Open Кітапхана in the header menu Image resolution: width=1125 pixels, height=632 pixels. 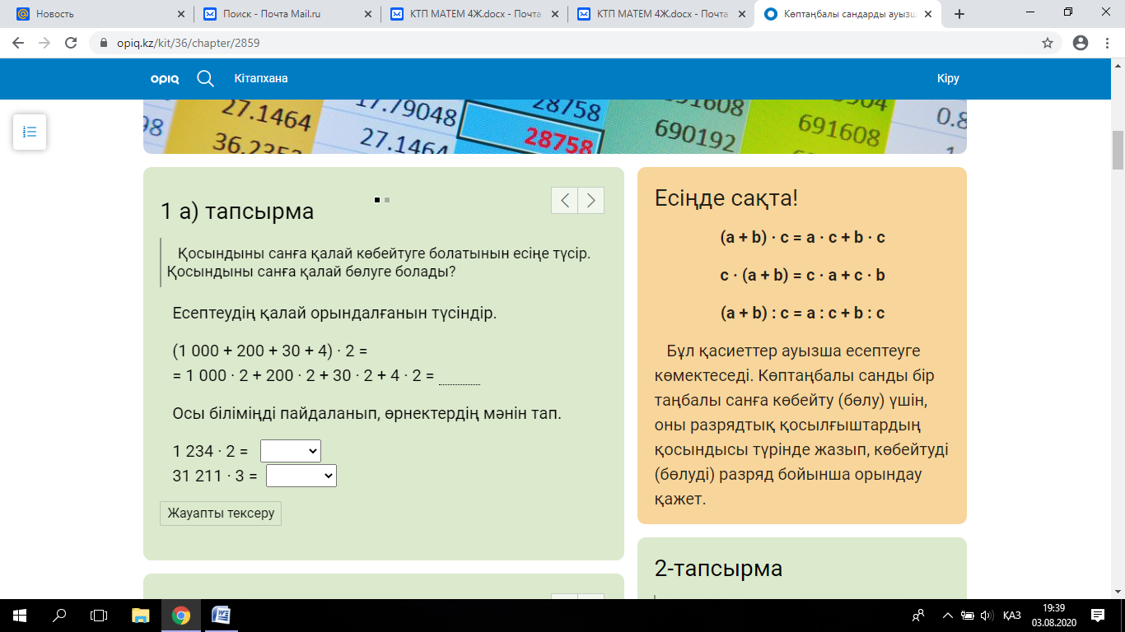point(261,78)
